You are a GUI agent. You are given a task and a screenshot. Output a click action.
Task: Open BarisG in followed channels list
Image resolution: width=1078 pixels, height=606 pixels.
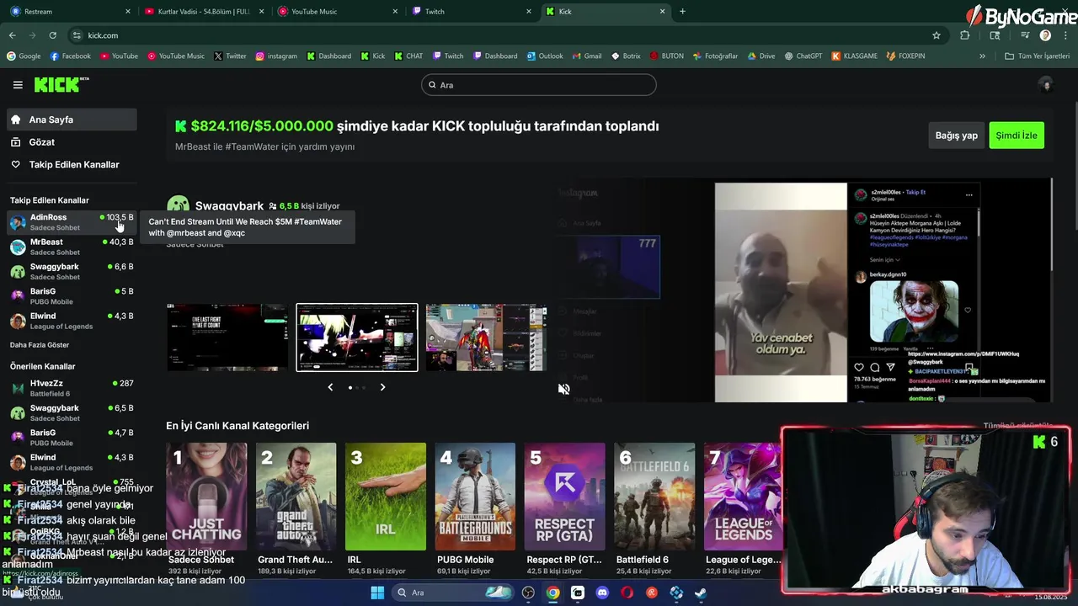tap(72, 296)
